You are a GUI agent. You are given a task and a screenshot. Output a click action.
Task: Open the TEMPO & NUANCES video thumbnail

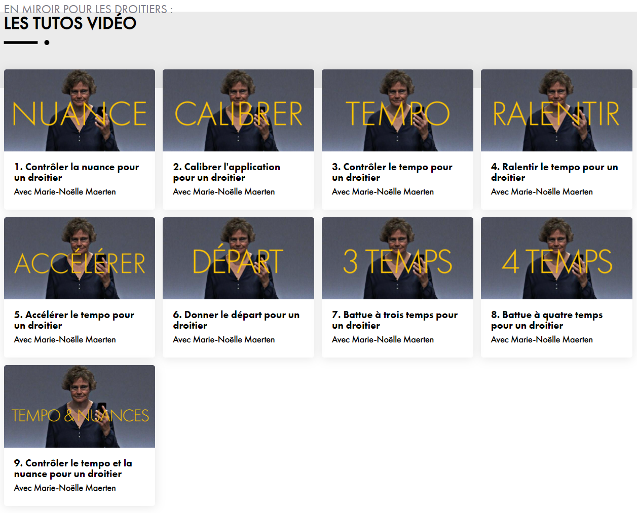[x=80, y=406]
